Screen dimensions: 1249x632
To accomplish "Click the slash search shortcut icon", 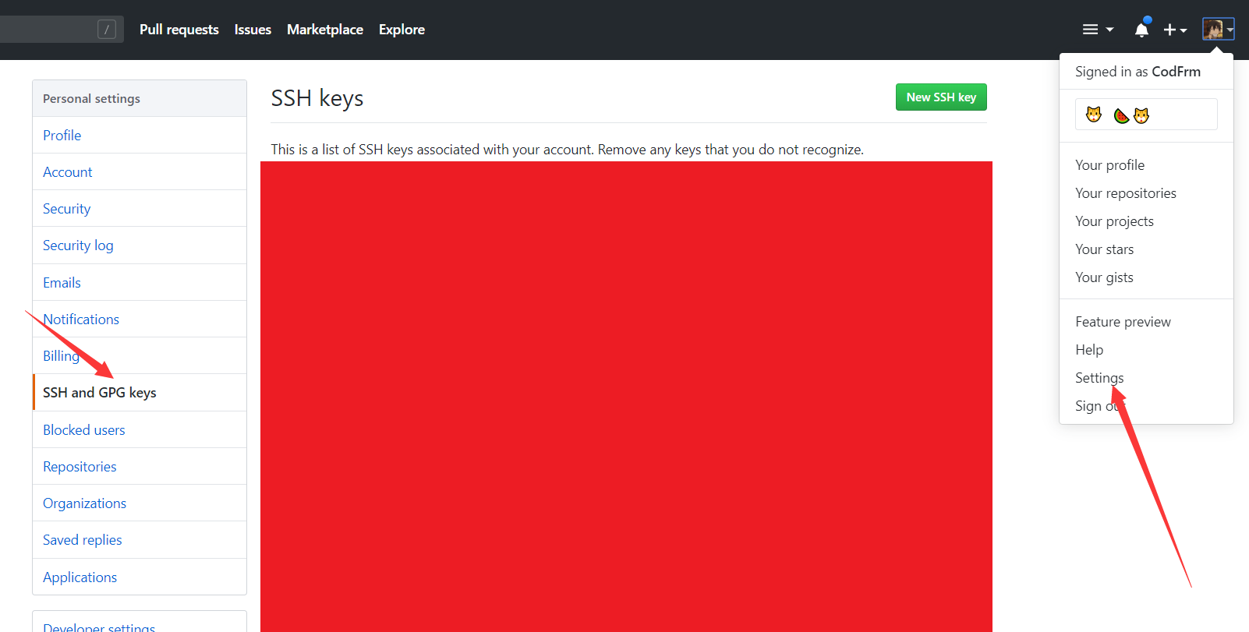I will 107,30.
